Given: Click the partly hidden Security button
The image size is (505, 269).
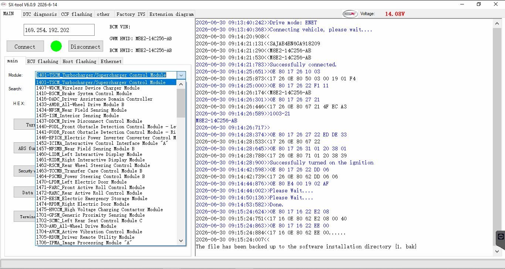Looking at the screenshot, I should click(x=25, y=171).
